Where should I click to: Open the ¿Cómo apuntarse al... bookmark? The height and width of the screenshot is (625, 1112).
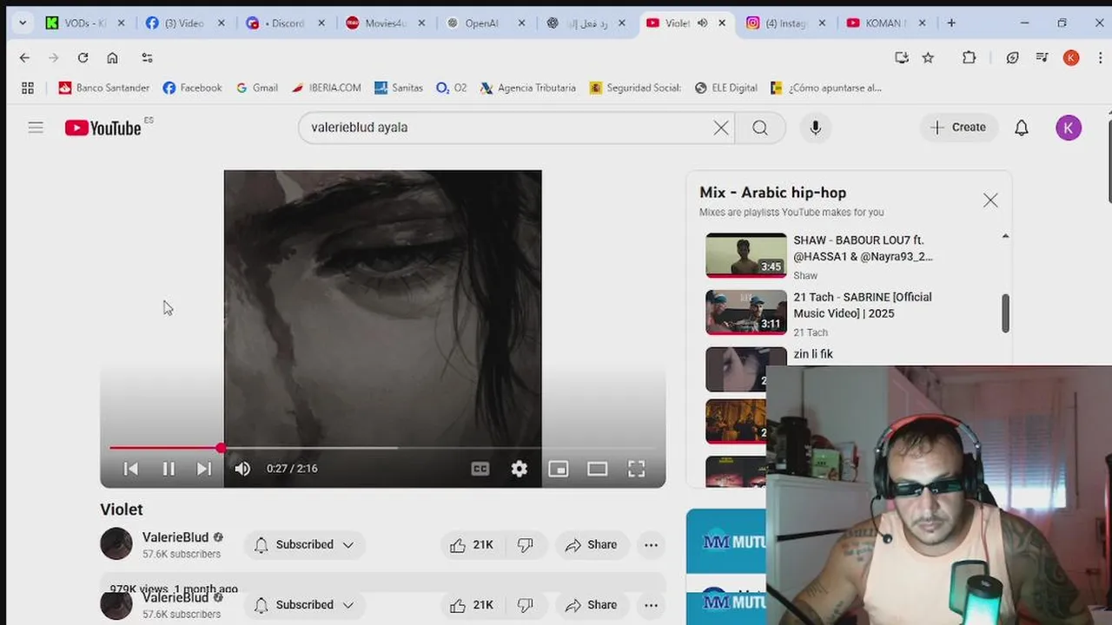tap(826, 88)
